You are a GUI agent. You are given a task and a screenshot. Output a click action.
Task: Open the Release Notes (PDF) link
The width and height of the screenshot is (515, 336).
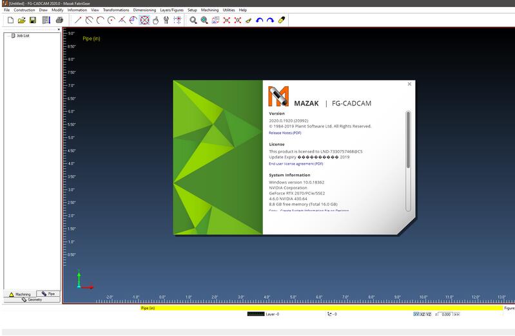(285, 133)
